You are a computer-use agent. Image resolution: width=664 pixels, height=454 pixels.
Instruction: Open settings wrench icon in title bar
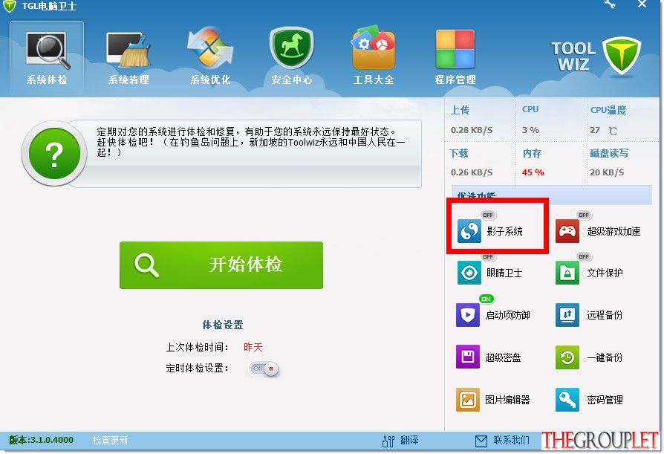(611, 4)
